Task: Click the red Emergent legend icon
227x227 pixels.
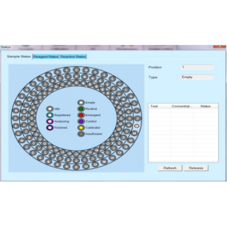Action: 81,115
